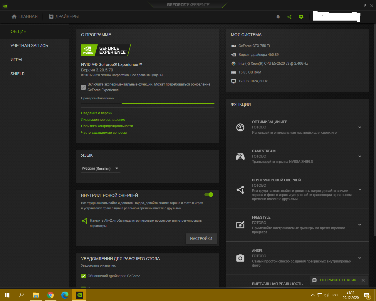Image resolution: width=376 pixels, height=301 pixels.
Task: Click the GeForce Experience taskbar button
Action: click(79, 295)
